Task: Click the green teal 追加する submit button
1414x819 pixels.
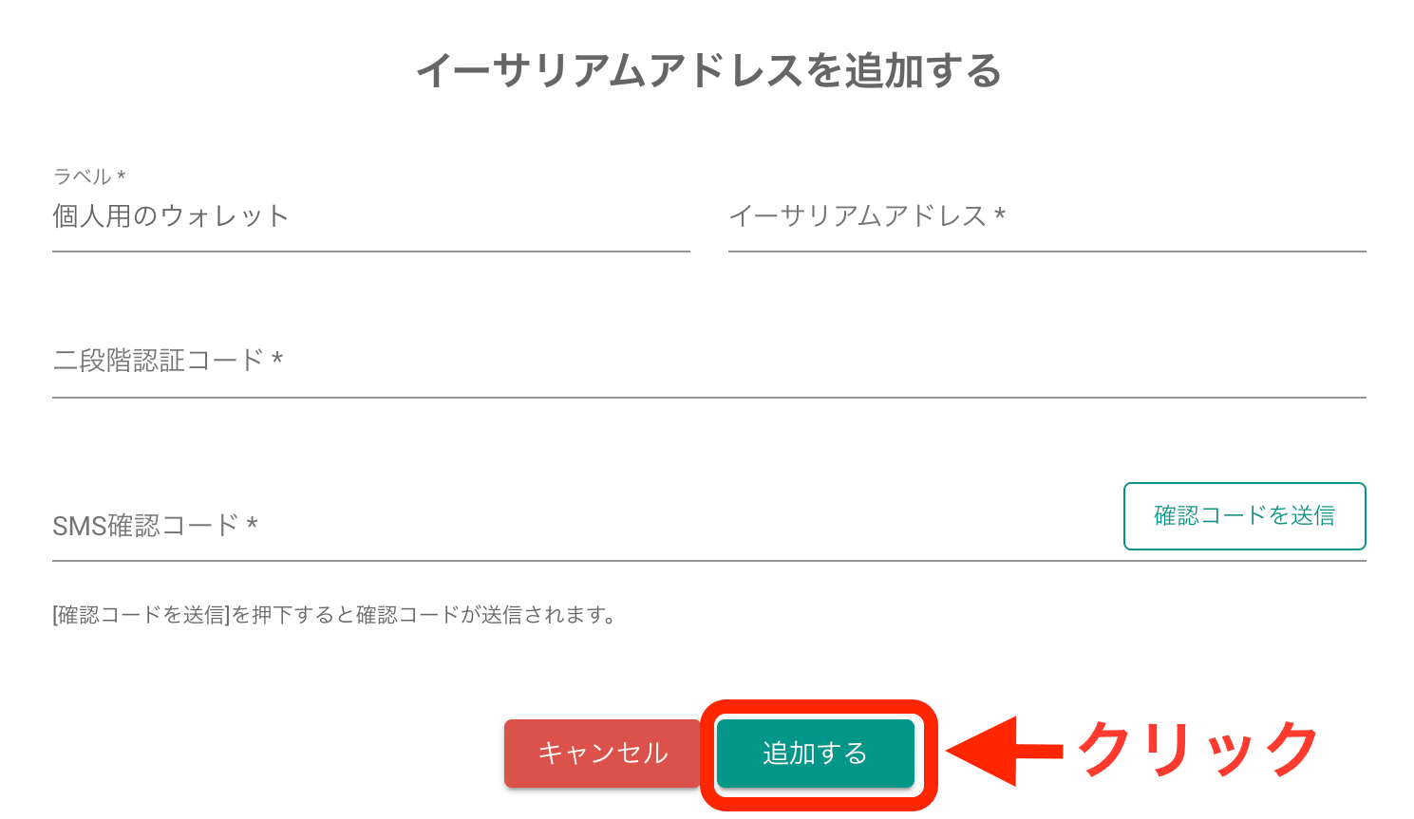Action: click(x=815, y=753)
